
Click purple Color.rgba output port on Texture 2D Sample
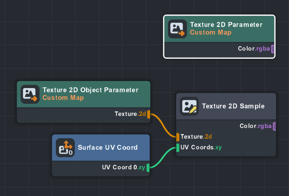[x=274, y=126]
